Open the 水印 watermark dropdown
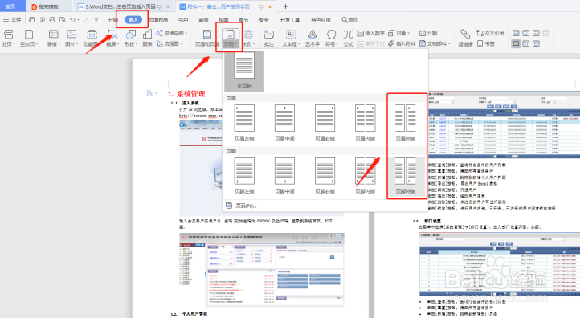580x318 pixels. pos(248,38)
